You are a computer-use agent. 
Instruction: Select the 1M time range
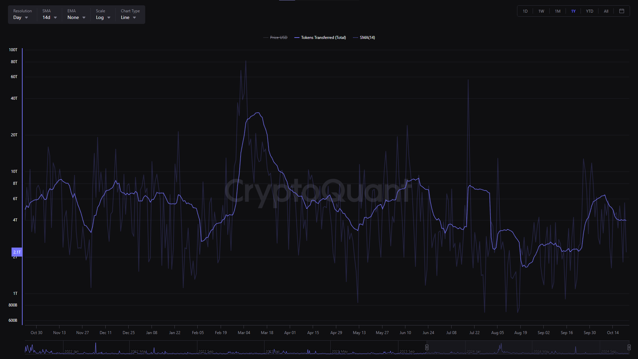click(x=558, y=11)
